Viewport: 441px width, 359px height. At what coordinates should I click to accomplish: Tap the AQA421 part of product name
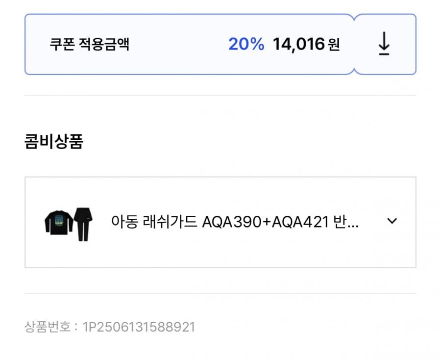click(x=300, y=222)
